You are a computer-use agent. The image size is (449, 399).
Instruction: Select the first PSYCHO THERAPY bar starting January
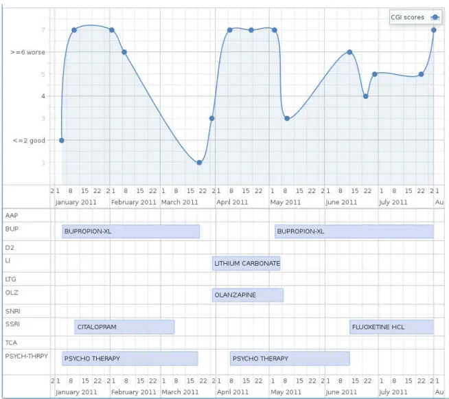click(130, 358)
